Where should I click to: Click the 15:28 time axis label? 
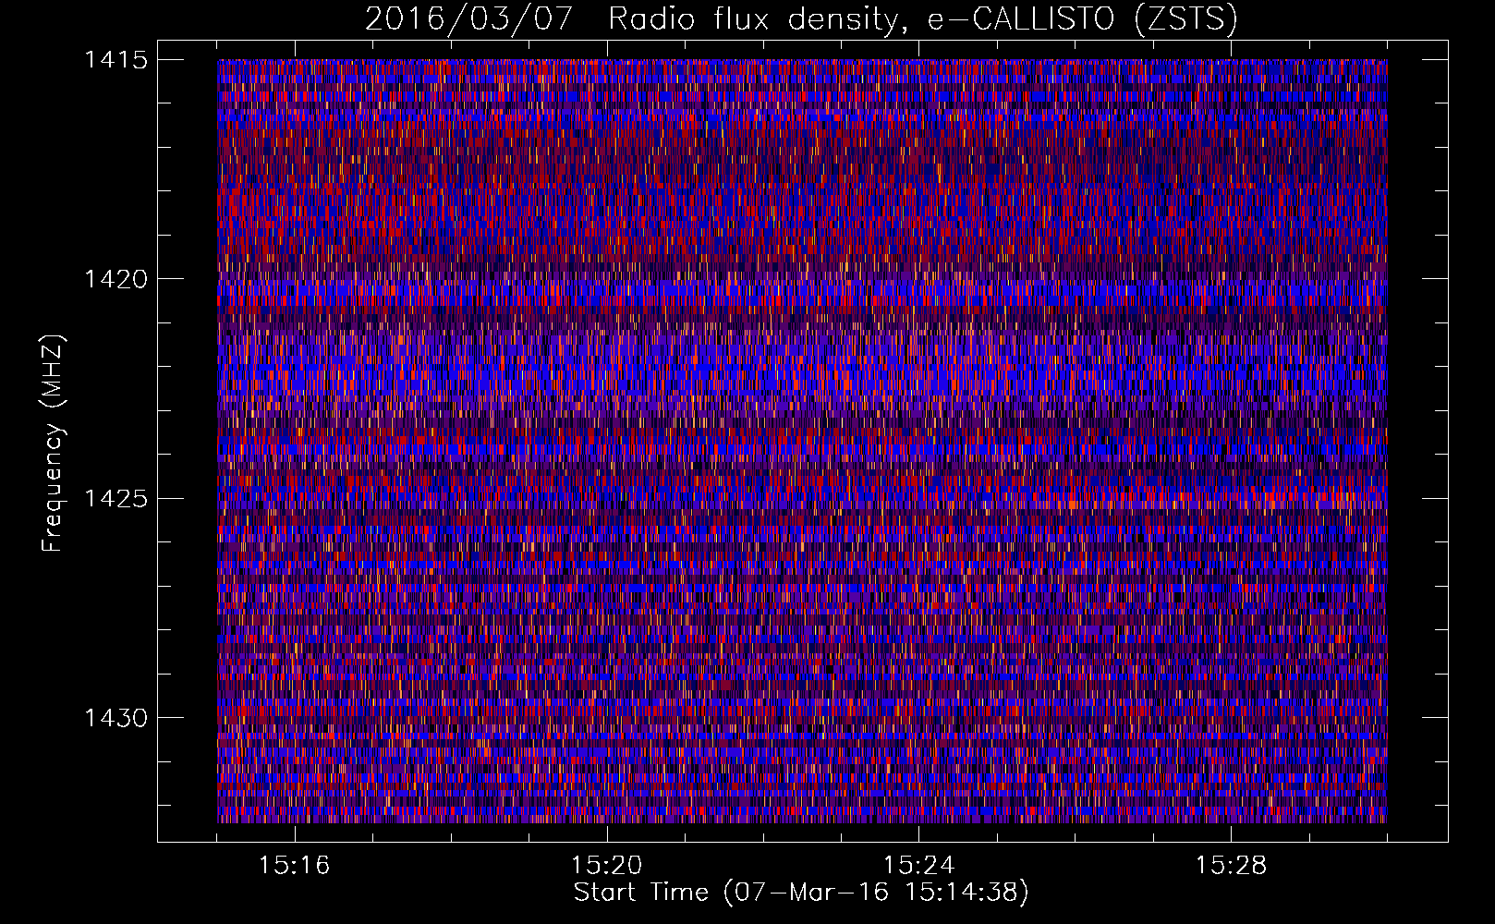pyautogui.click(x=1231, y=866)
